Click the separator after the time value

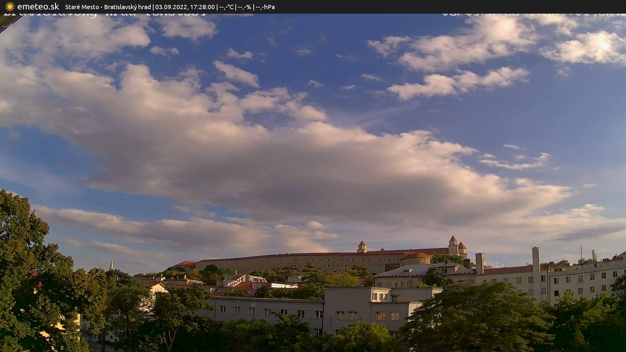217,7
